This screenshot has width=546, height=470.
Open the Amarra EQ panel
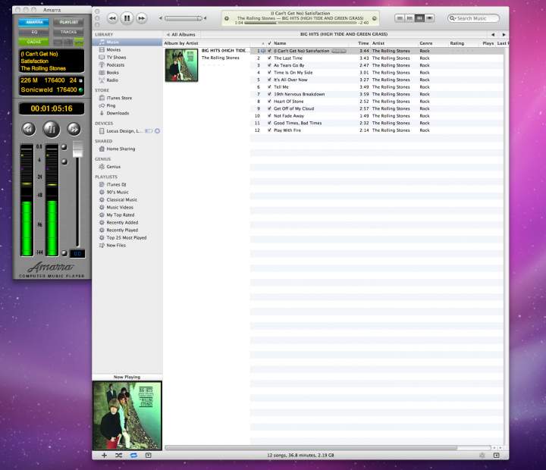[x=34, y=32]
